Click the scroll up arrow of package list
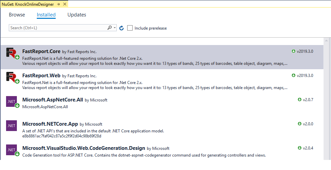This screenshot has width=331, height=170. coord(326,41)
